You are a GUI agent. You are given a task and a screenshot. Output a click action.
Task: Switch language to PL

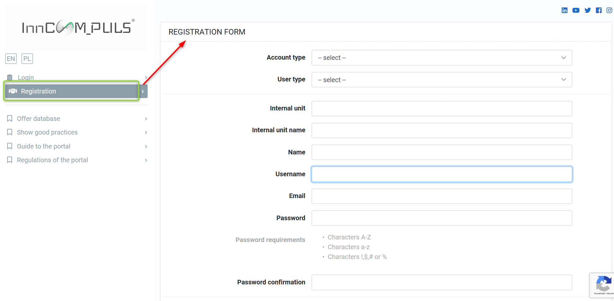[27, 59]
